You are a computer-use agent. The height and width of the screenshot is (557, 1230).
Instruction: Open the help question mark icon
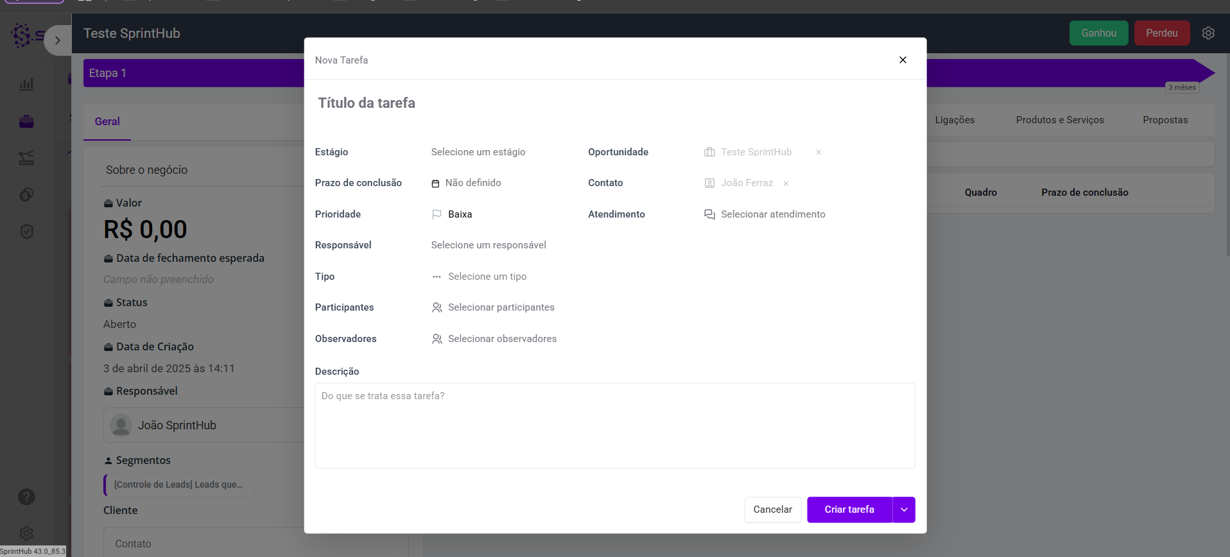26,497
